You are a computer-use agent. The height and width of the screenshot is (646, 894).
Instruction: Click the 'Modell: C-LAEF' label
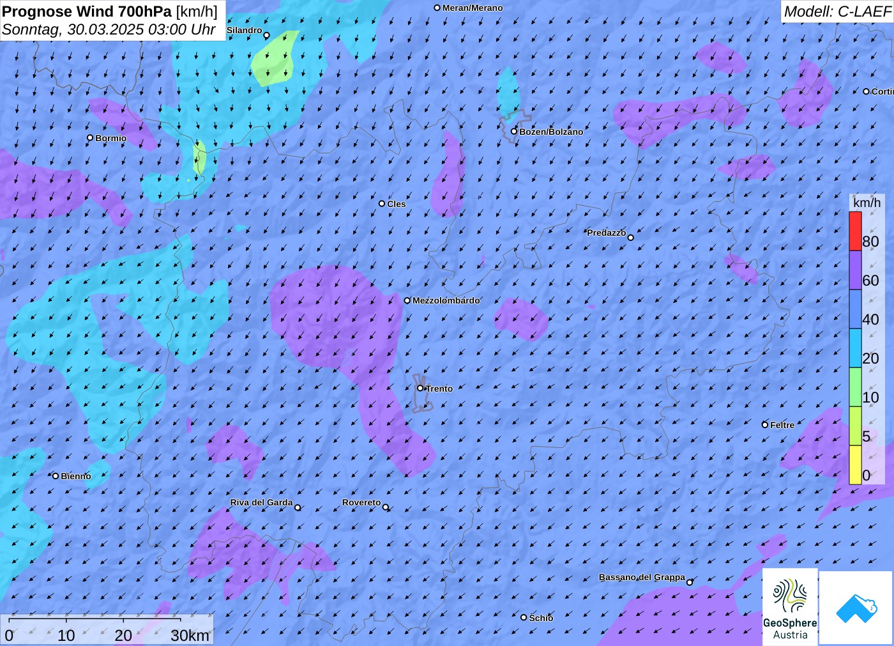pyautogui.click(x=837, y=12)
